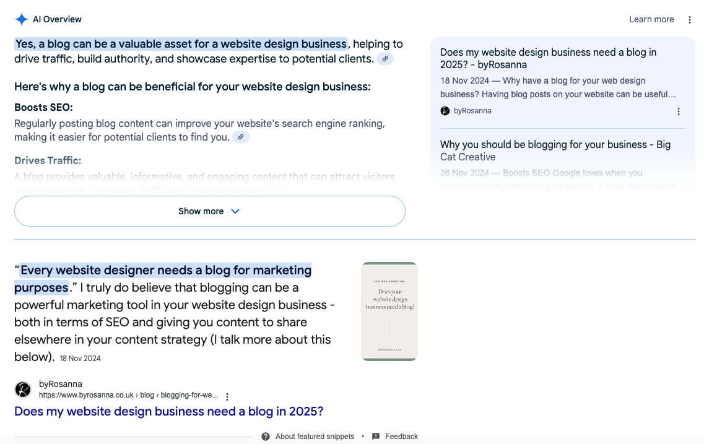Click byRosanna favicon beside the featured snippet URL
Image resolution: width=704 pixels, height=444 pixels.
click(x=23, y=390)
